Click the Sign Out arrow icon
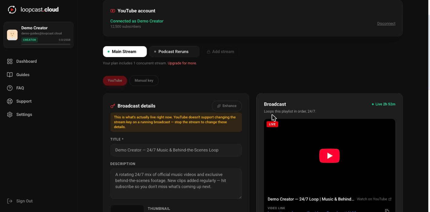 coord(10,201)
